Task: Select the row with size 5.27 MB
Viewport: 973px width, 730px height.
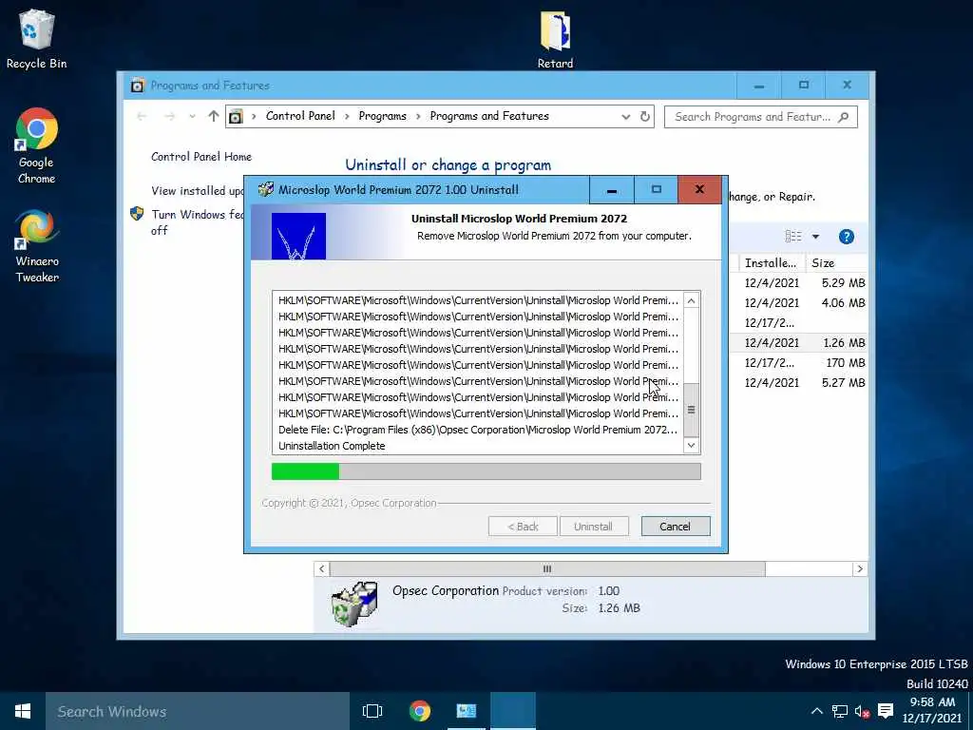Action: pos(797,382)
